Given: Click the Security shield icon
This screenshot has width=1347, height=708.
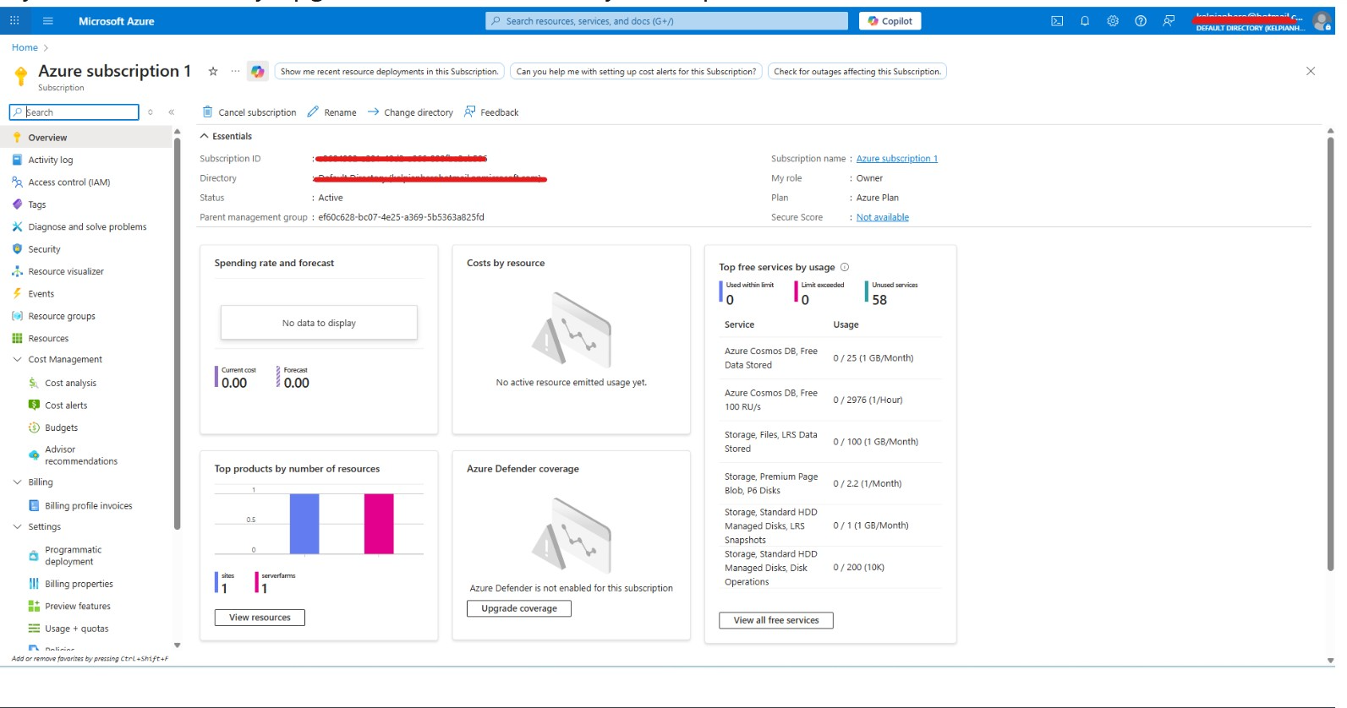Looking at the screenshot, I should tap(17, 249).
